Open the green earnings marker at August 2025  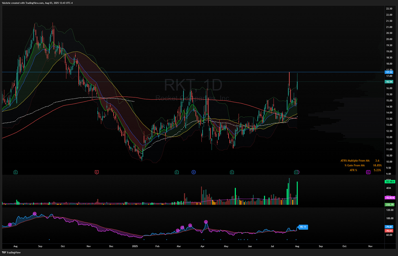296,172
